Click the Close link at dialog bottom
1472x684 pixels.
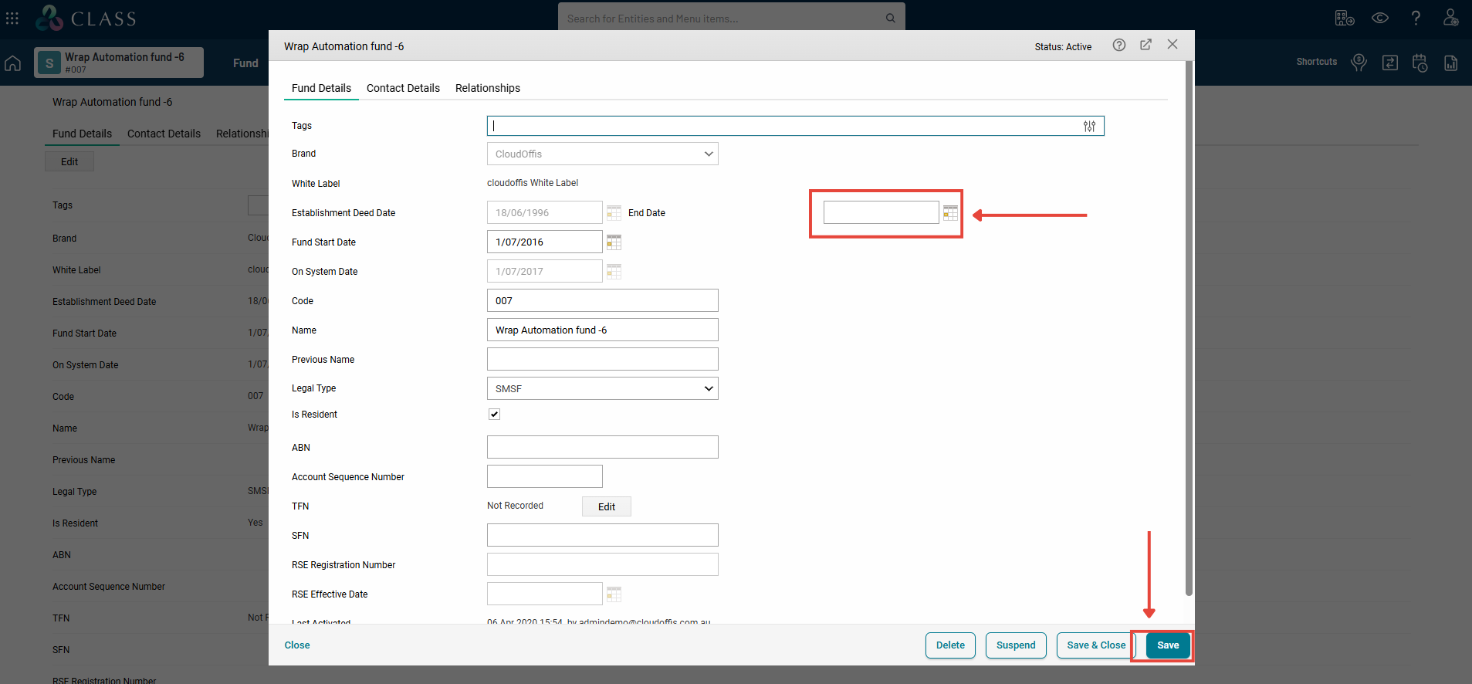point(297,645)
